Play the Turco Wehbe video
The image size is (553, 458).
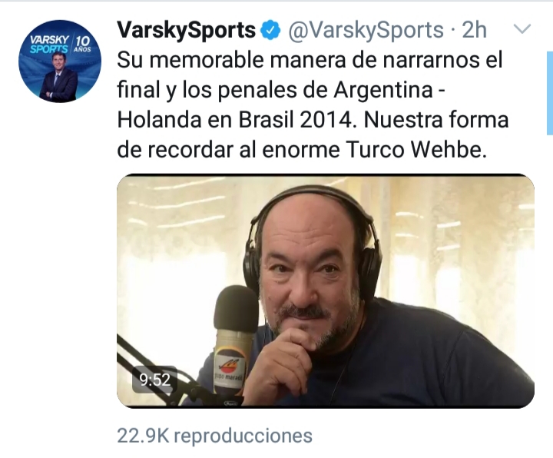click(x=325, y=290)
